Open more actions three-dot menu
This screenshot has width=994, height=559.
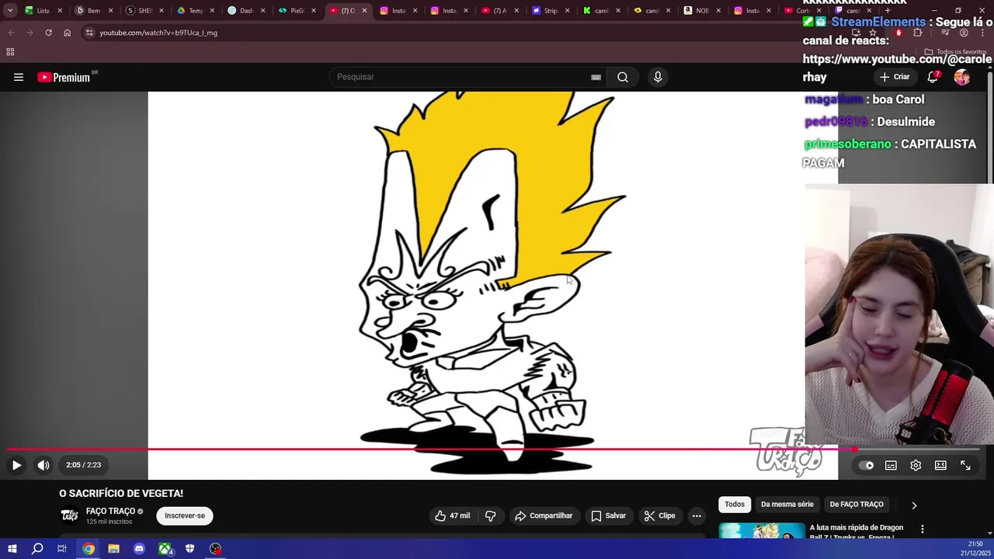697,516
